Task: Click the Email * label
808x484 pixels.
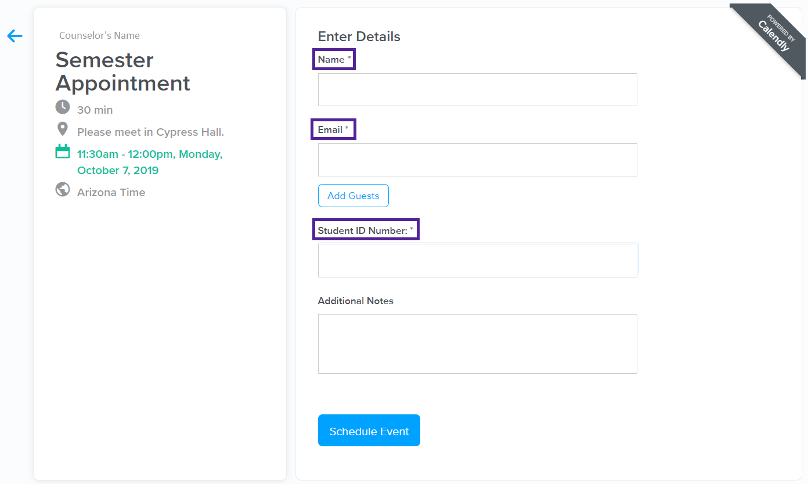Action: 334,129
